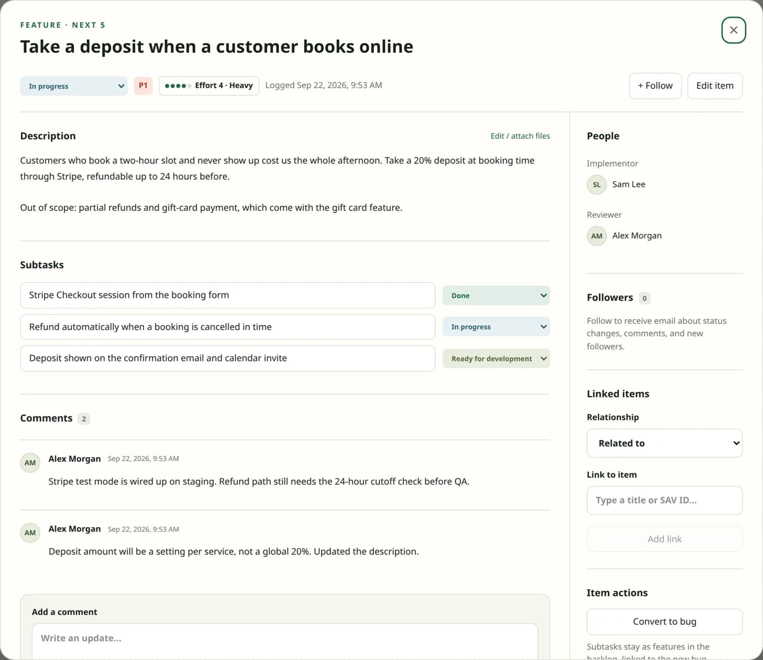The height and width of the screenshot is (660, 763).
Task: Expand the Relationship dropdown set to Related to
Action: point(664,443)
